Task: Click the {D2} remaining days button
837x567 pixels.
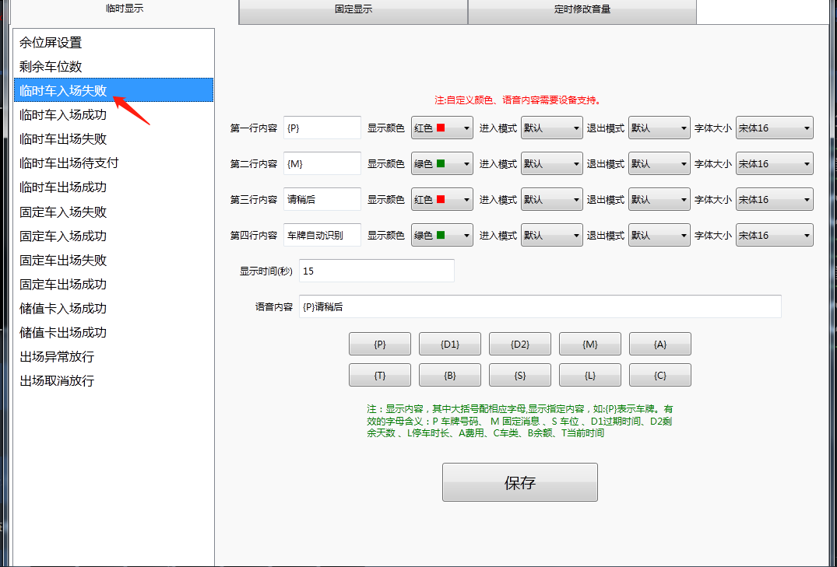Action: coord(520,344)
